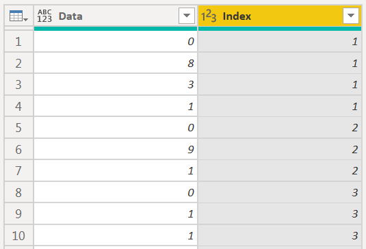
Task: Click the 123 whole number type icon
Action: pos(209,16)
